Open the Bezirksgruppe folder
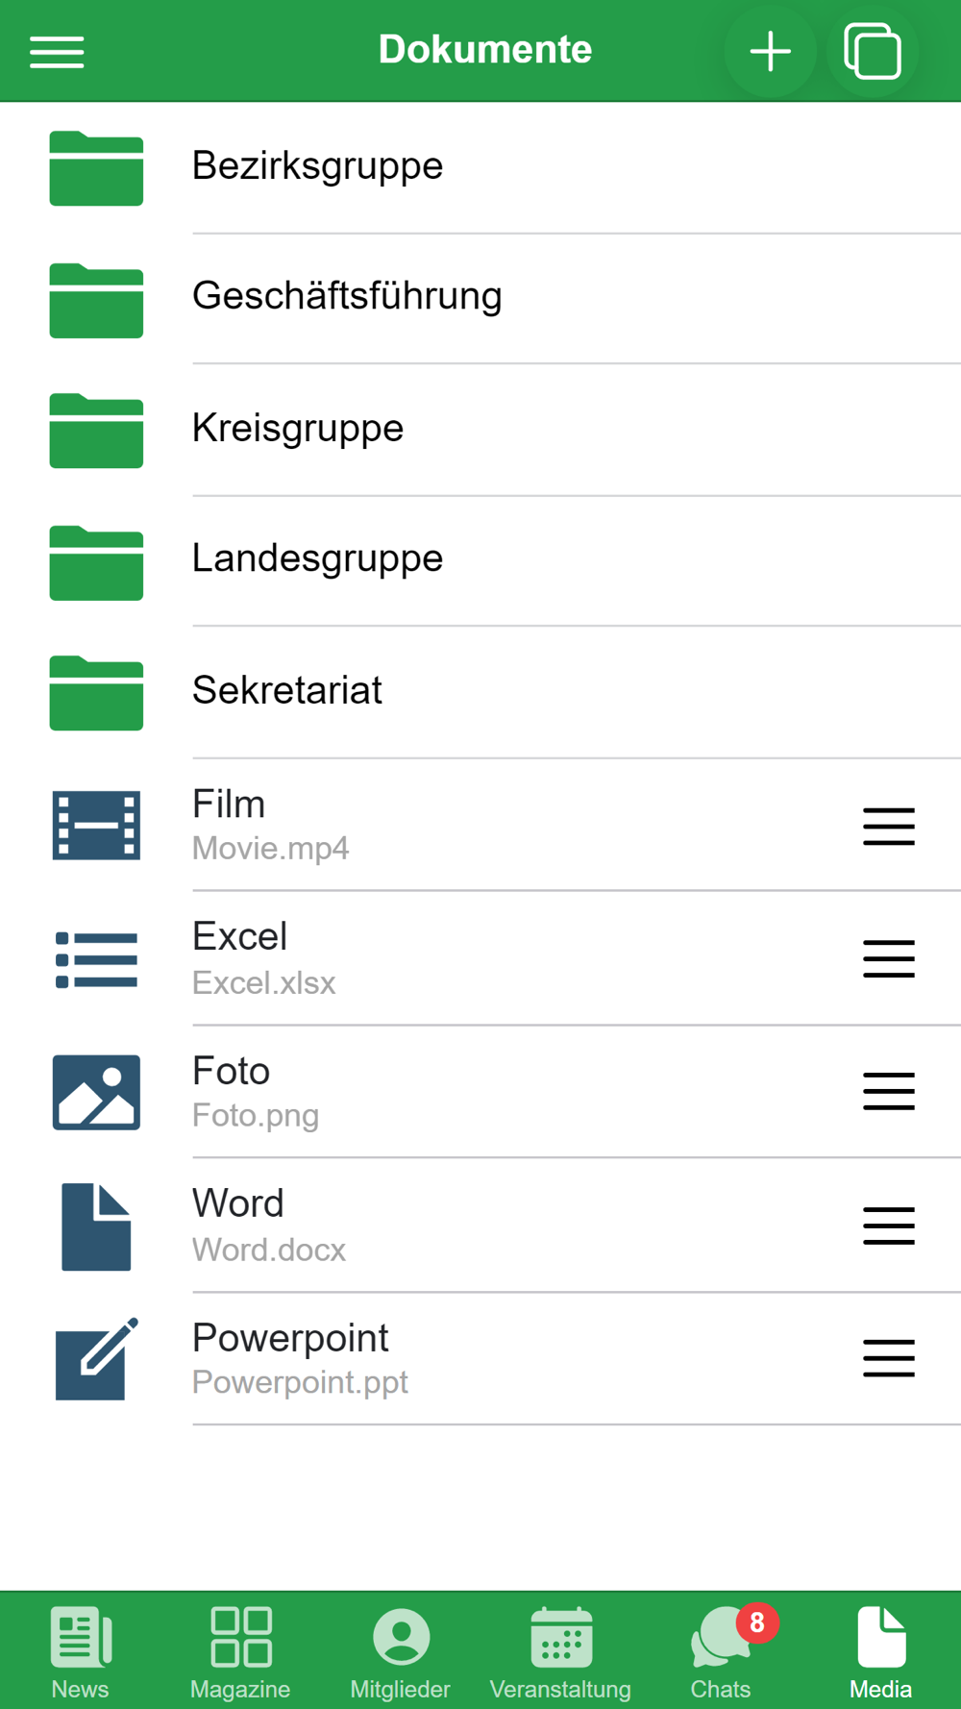961x1709 pixels. point(317,166)
